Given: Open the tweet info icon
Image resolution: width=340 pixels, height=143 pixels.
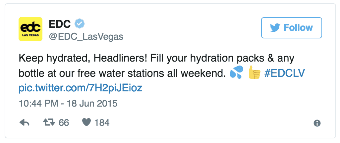Looking at the screenshot, I should (x=317, y=123).
